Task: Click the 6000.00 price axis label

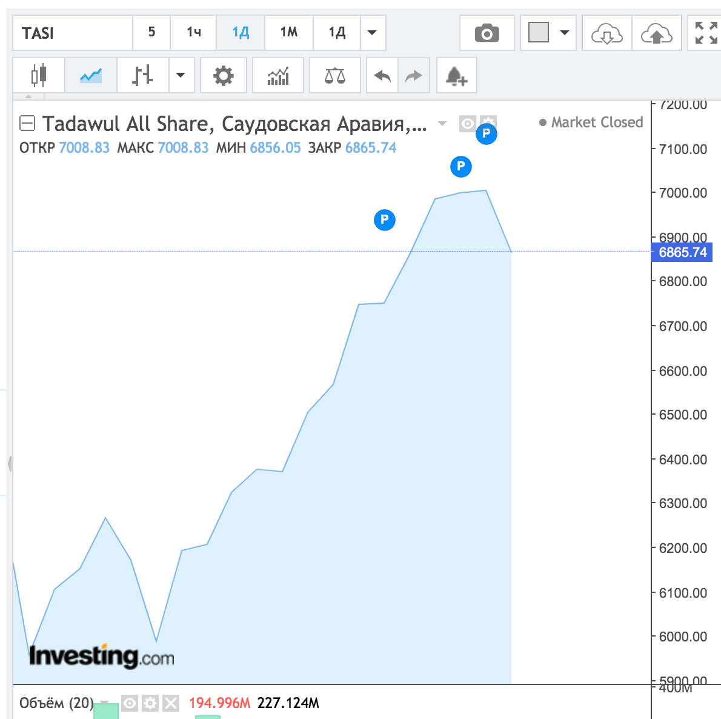Action: pyautogui.click(x=683, y=637)
